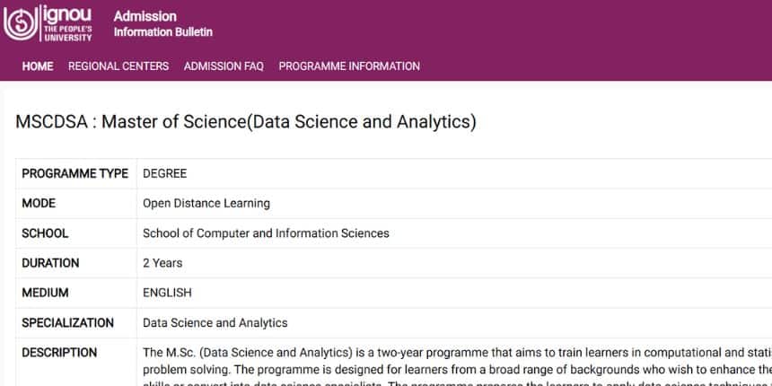Click the MODE row label
The height and width of the screenshot is (386, 772).
click(39, 203)
